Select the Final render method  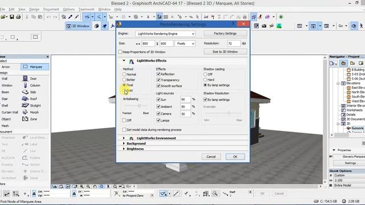click(124, 85)
